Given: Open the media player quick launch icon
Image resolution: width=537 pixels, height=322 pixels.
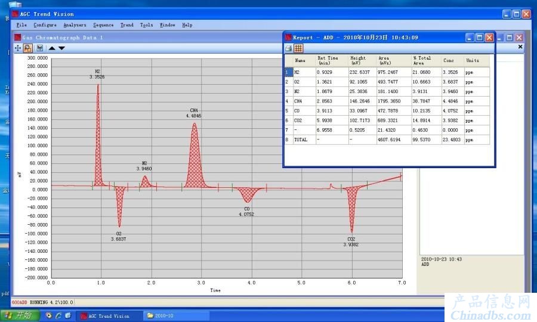Looking at the screenshot, I should click(49, 315).
